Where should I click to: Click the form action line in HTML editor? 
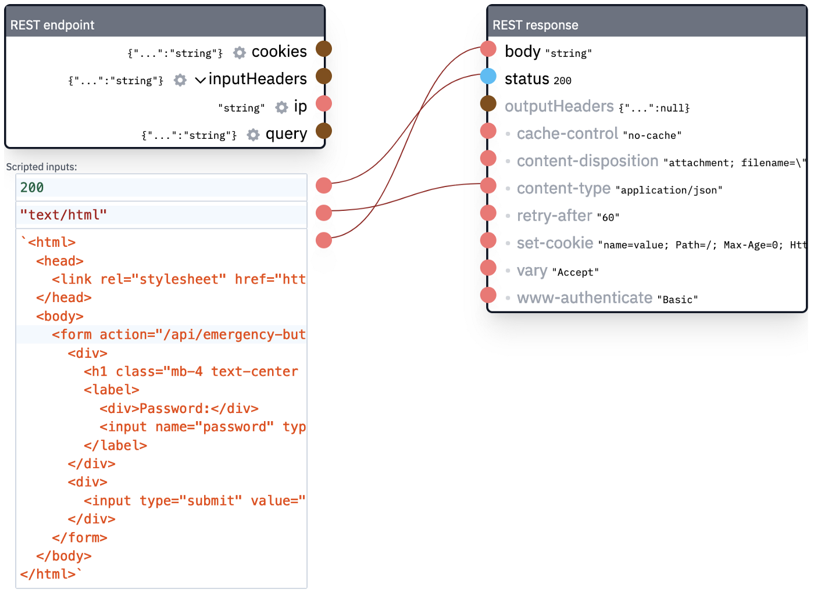(x=161, y=335)
